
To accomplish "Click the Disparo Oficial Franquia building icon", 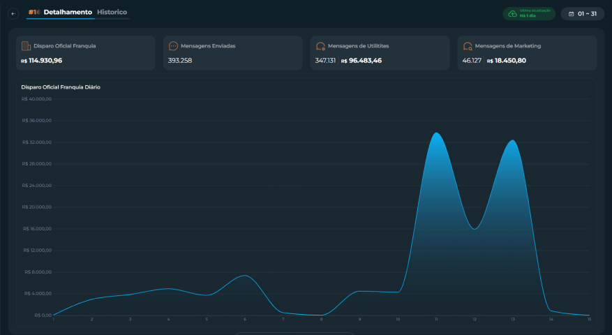I will click(x=26, y=46).
